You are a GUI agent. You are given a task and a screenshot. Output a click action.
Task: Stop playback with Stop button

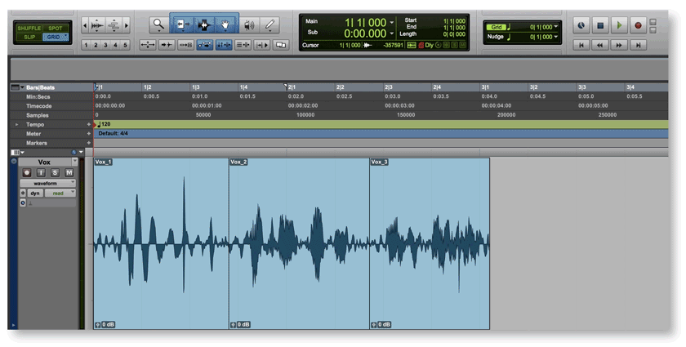coord(600,25)
